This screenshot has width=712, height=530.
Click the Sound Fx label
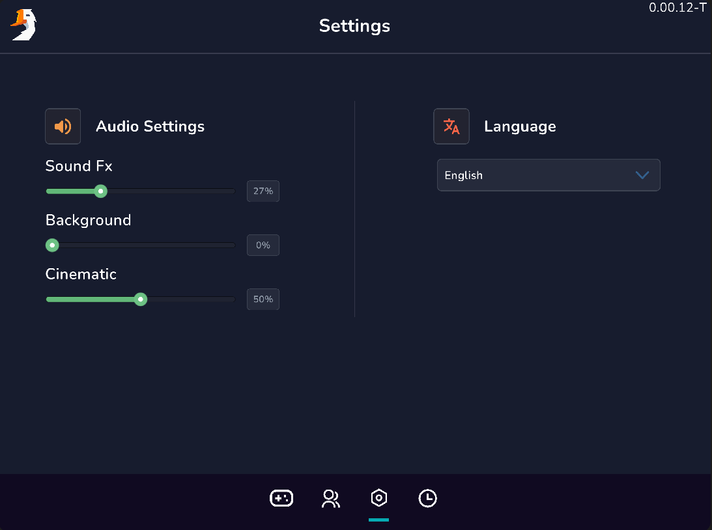pyautogui.click(x=79, y=166)
